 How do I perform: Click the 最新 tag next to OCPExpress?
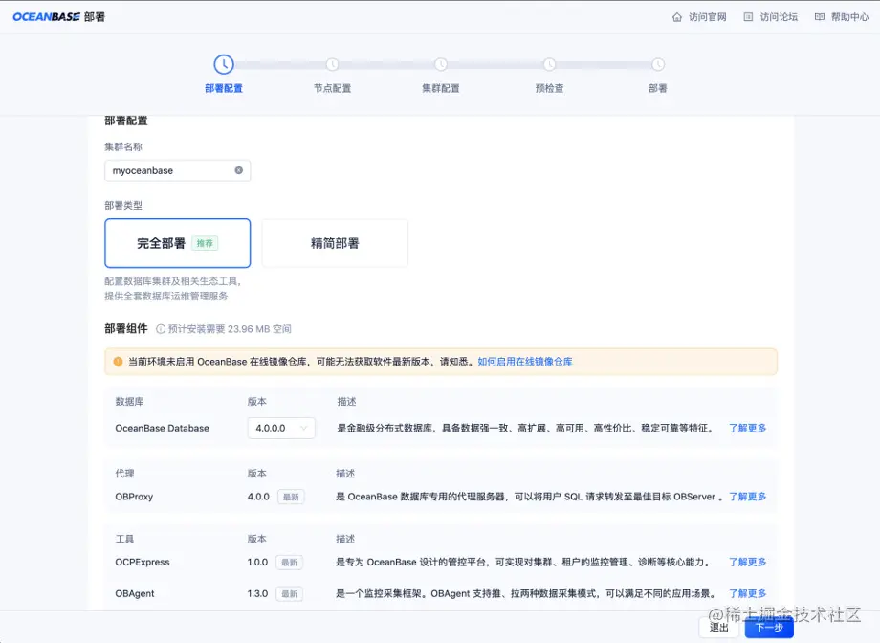coord(289,563)
